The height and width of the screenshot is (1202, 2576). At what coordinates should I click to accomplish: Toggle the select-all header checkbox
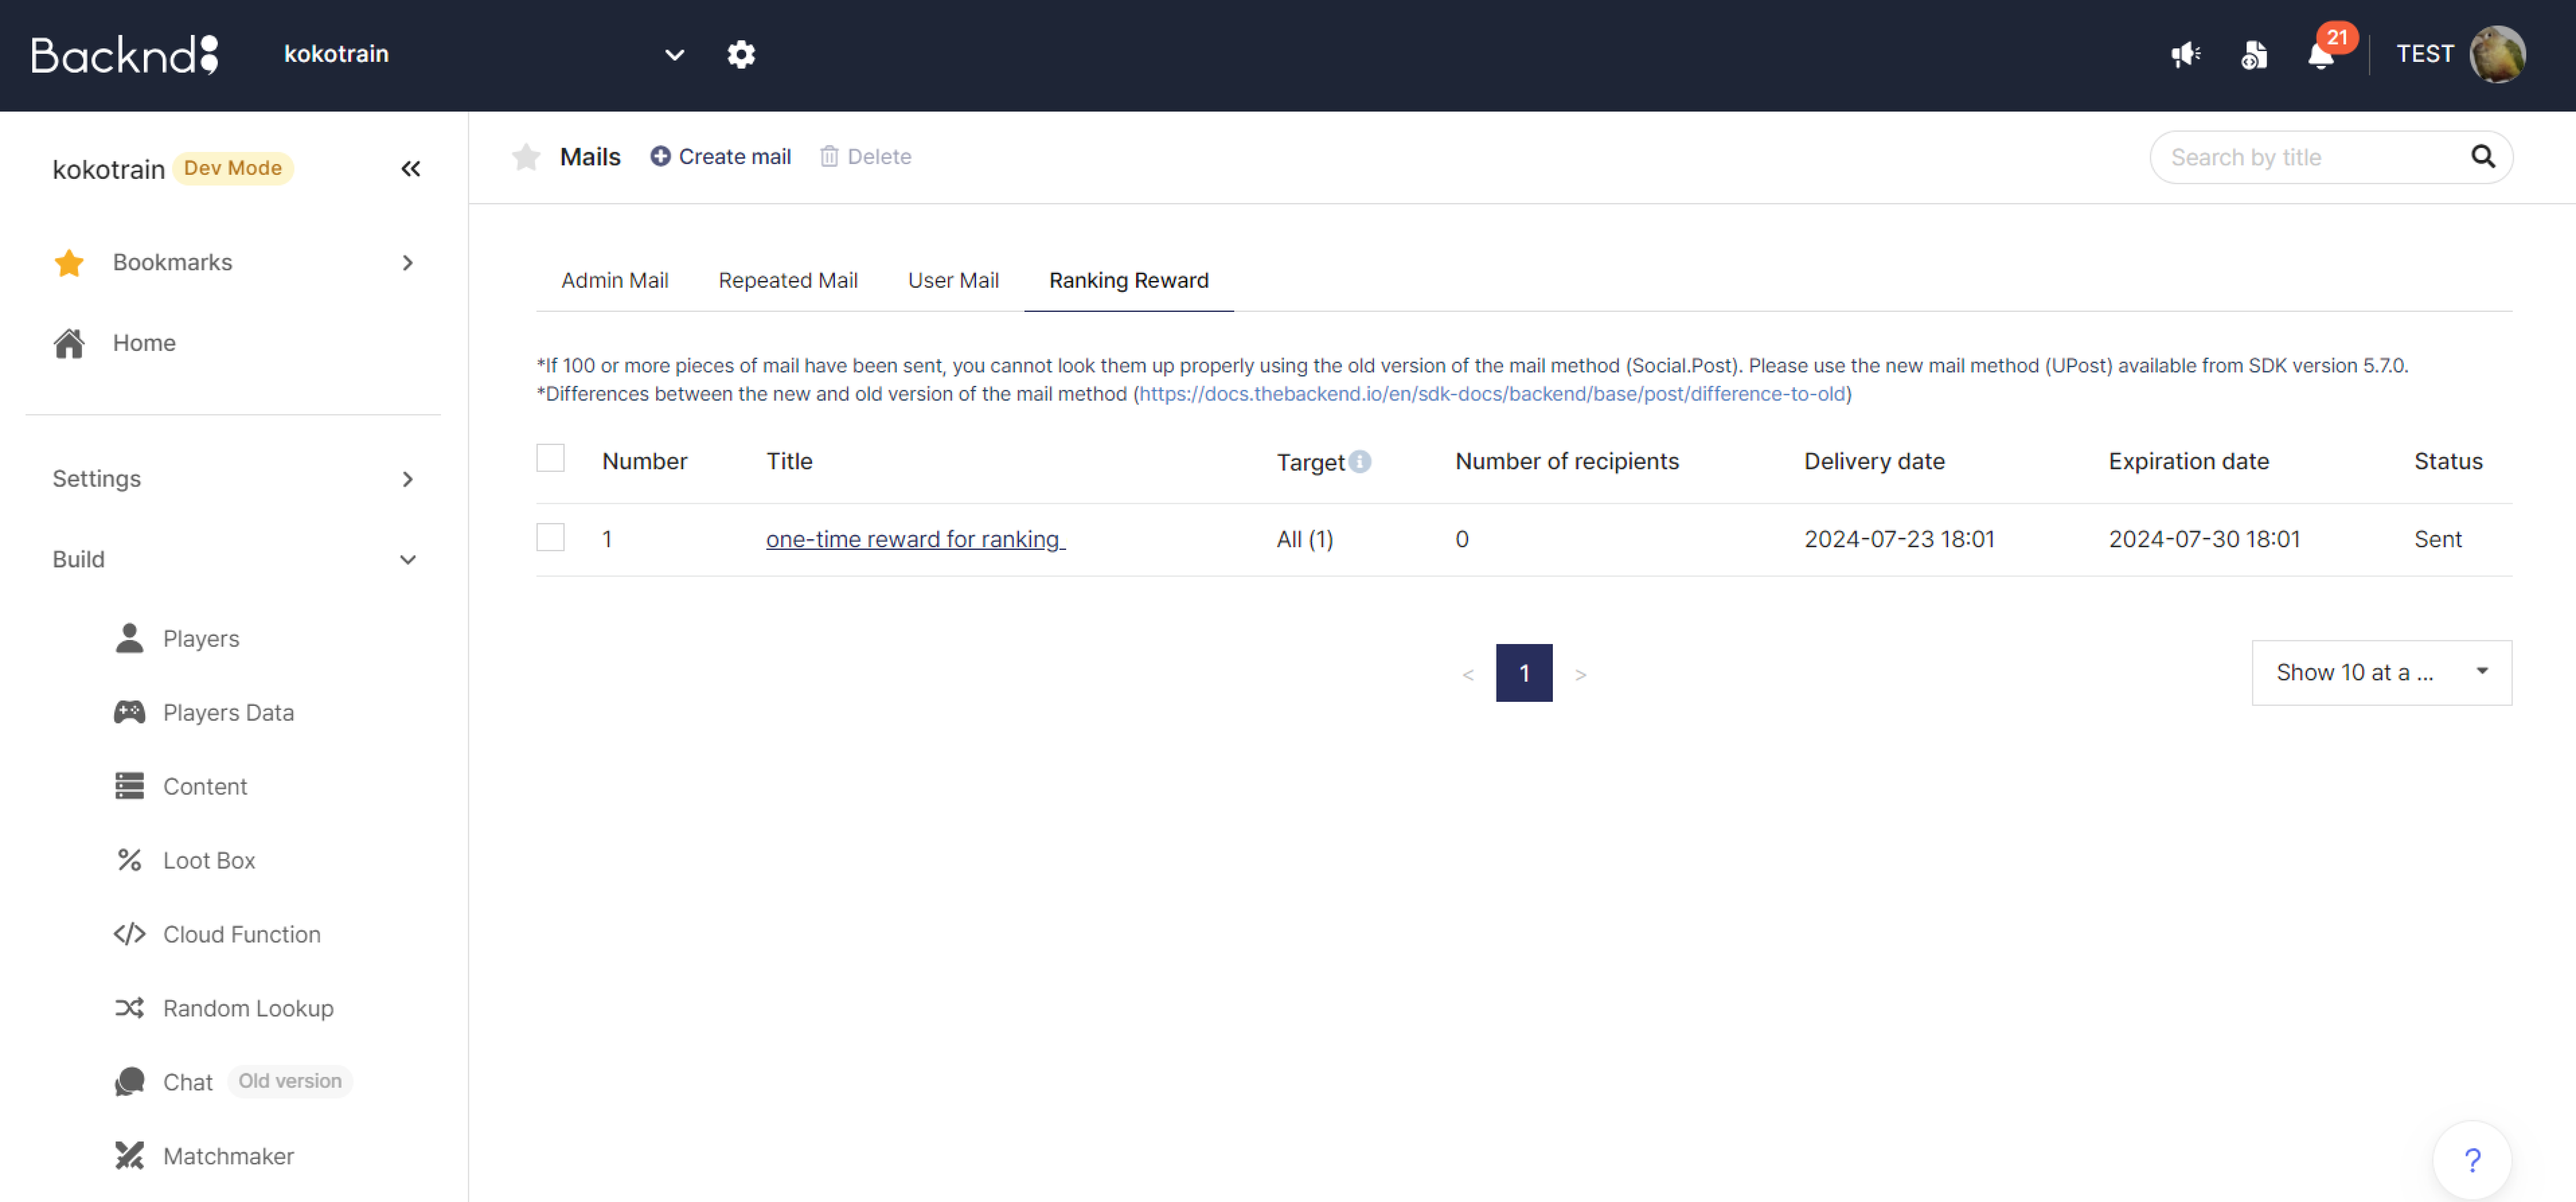pos(550,458)
